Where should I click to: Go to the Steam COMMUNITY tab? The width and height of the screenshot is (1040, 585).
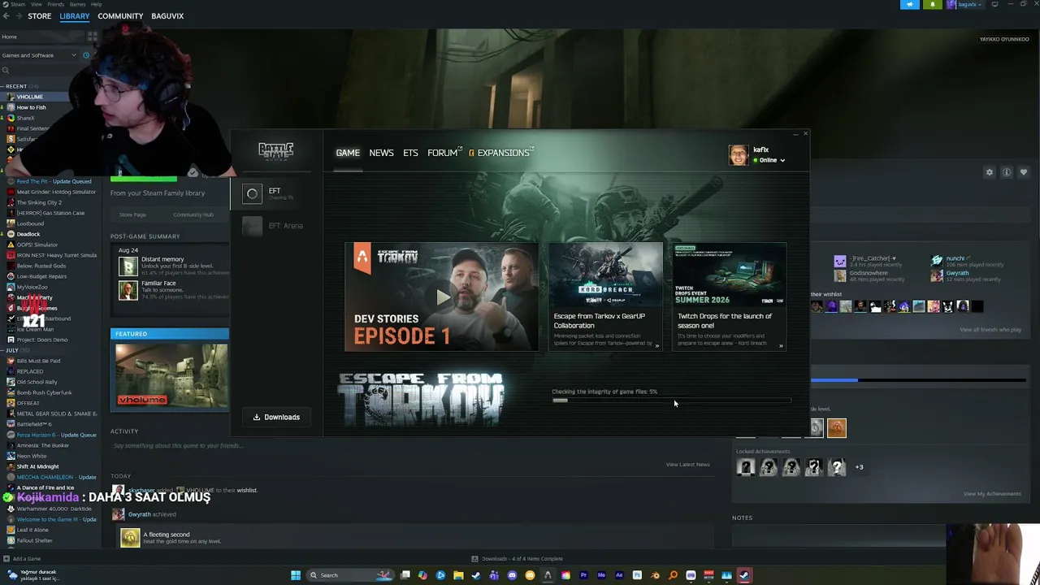pyautogui.click(x=120, y=16)
